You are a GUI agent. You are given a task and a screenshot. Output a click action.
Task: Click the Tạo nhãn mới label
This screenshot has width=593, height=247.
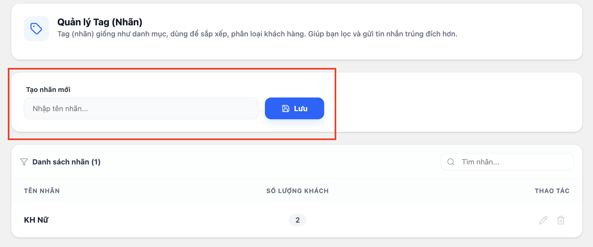48,90
